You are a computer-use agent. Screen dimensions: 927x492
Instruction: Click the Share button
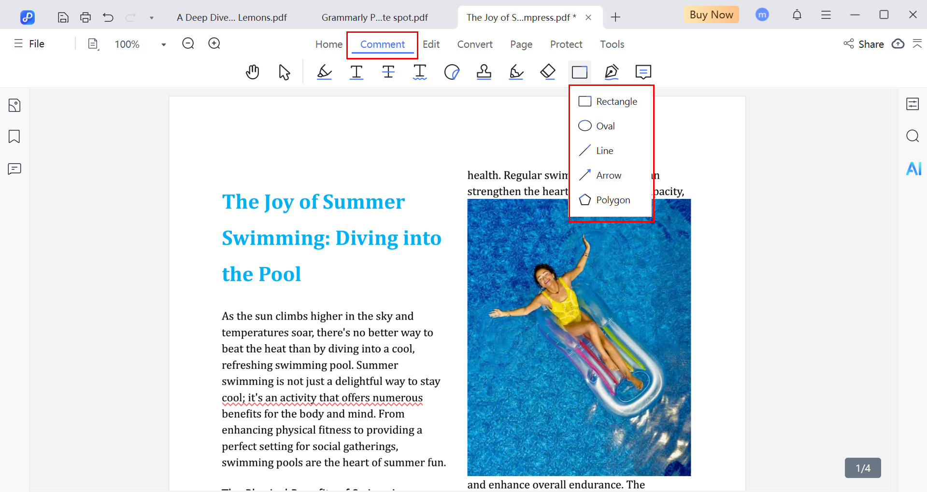tap(864, 44)
